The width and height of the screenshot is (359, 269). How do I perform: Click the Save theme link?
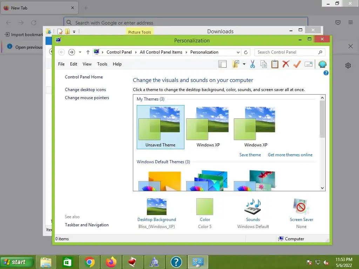(x=250, y=155)
